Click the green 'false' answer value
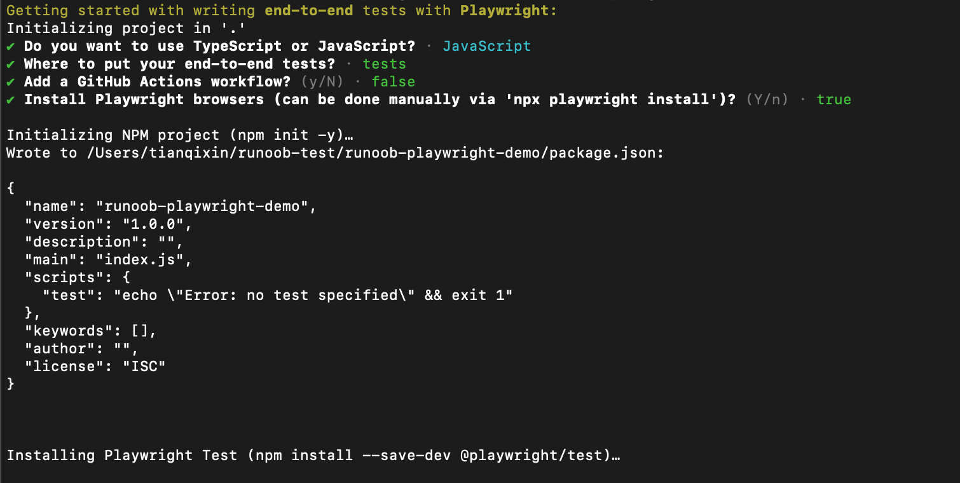 point(393,82)
